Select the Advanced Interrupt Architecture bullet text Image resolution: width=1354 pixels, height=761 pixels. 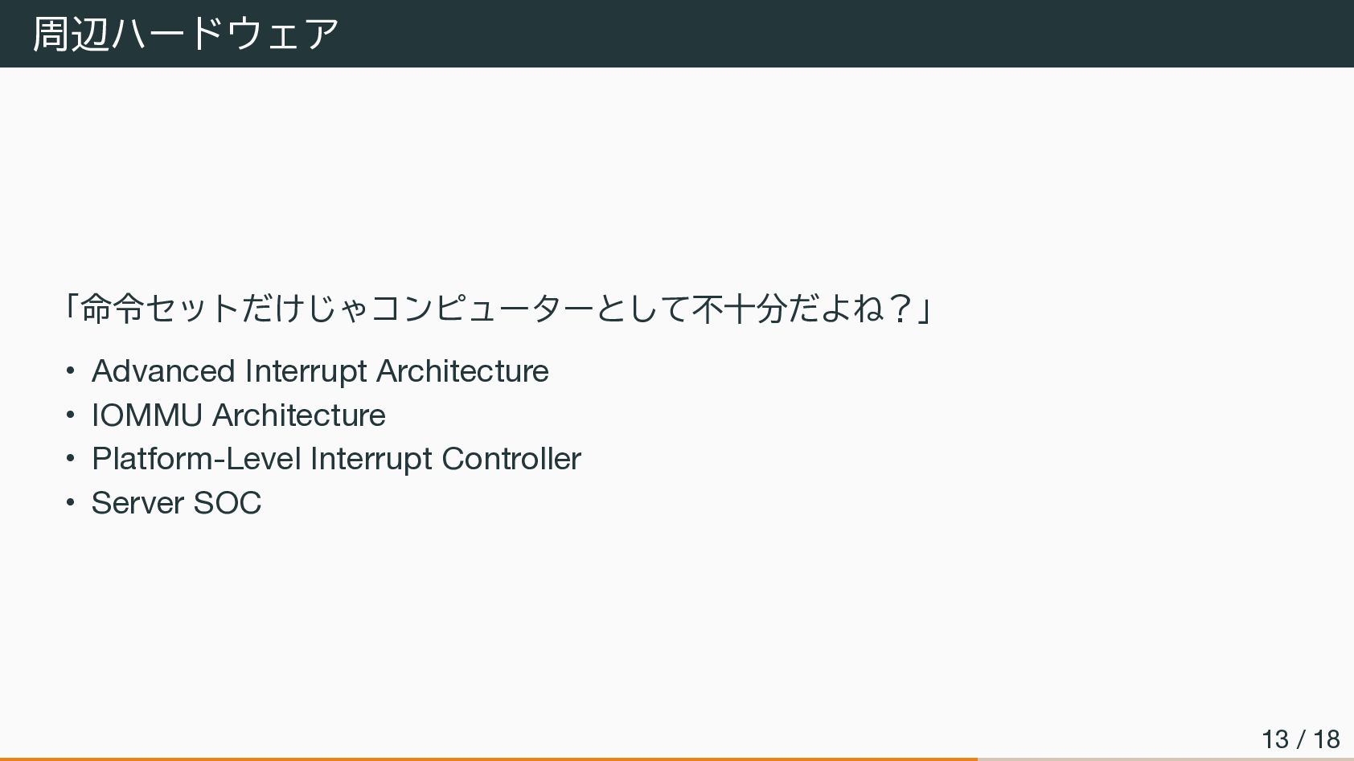click(x=320, y=371)
